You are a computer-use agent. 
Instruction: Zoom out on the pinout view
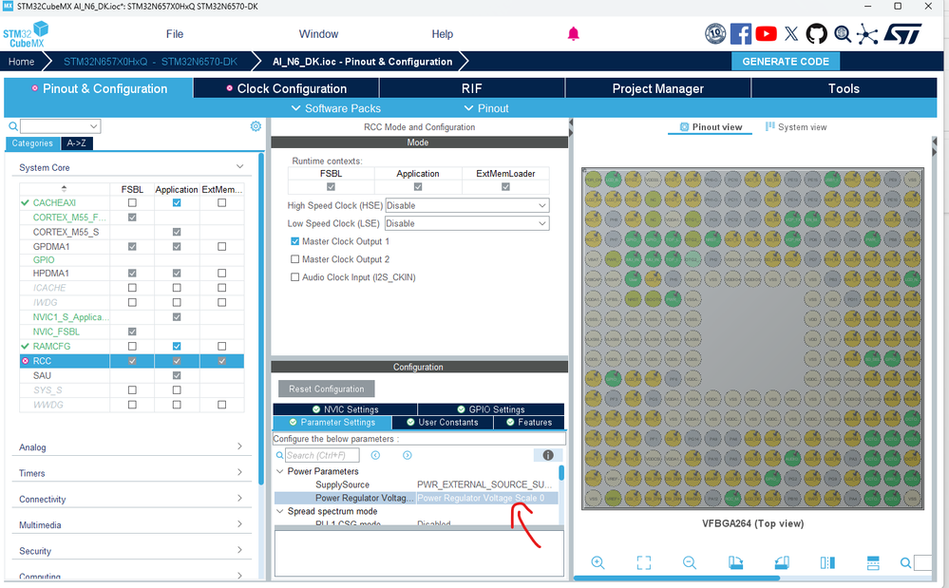[690, 562]
